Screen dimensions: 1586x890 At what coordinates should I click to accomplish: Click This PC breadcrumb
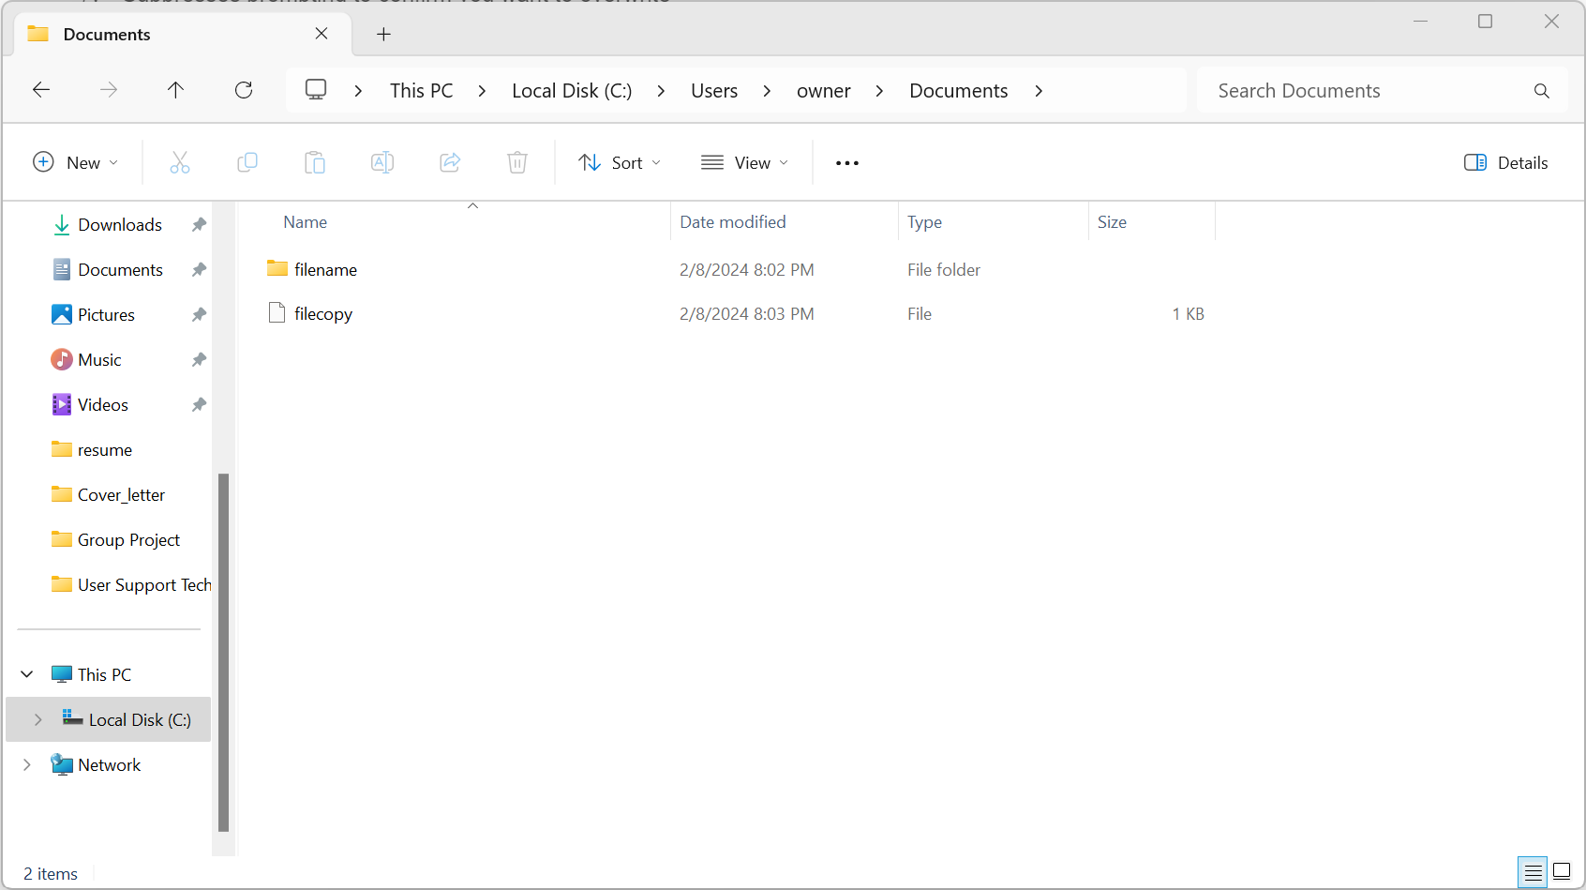coord(421,91)
